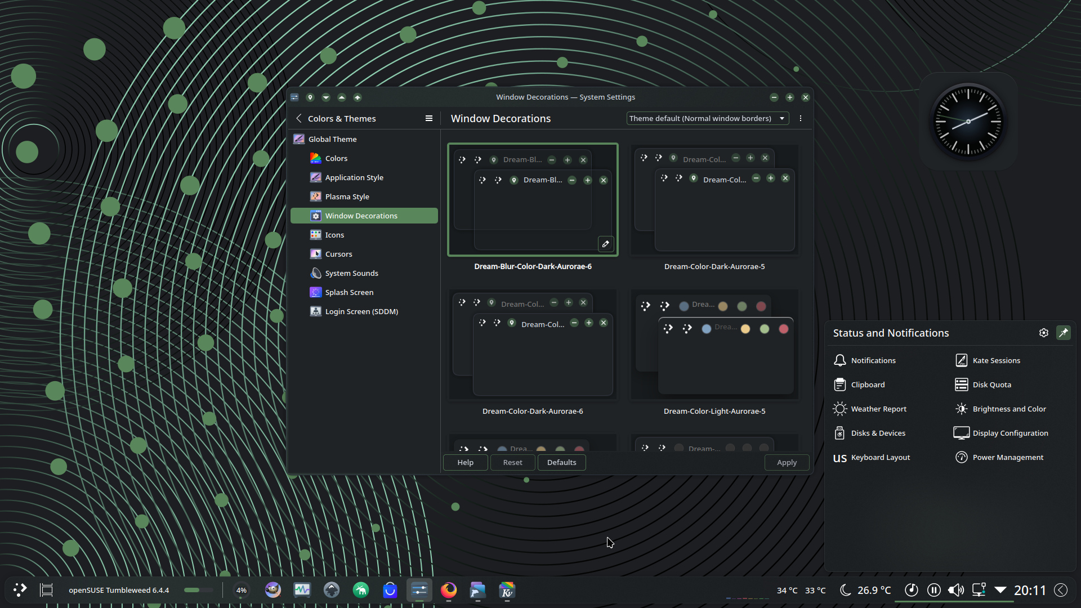Open the GIMP icon in the taskbar

pos(273,590)
